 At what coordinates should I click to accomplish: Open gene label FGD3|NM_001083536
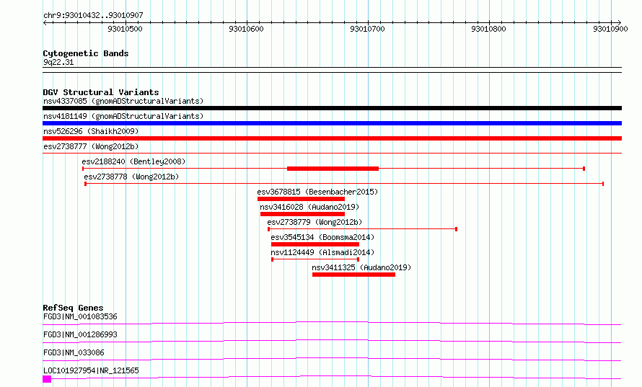click(80, 316)
